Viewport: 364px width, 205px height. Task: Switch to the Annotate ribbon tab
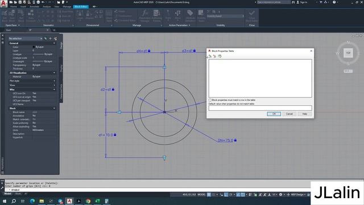34,6
